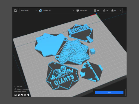
Task: Open the Prusa i3 Mk2 printer dropdown
Action: (x=28, y=10)
